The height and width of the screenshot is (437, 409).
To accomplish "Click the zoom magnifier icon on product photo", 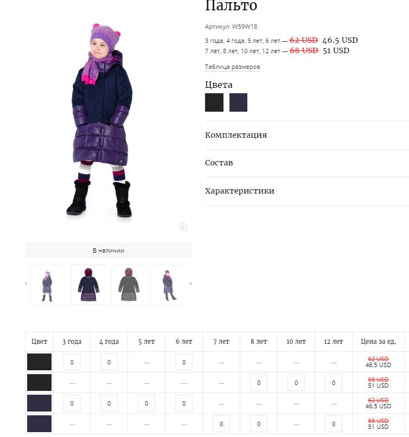I will 184,227.
